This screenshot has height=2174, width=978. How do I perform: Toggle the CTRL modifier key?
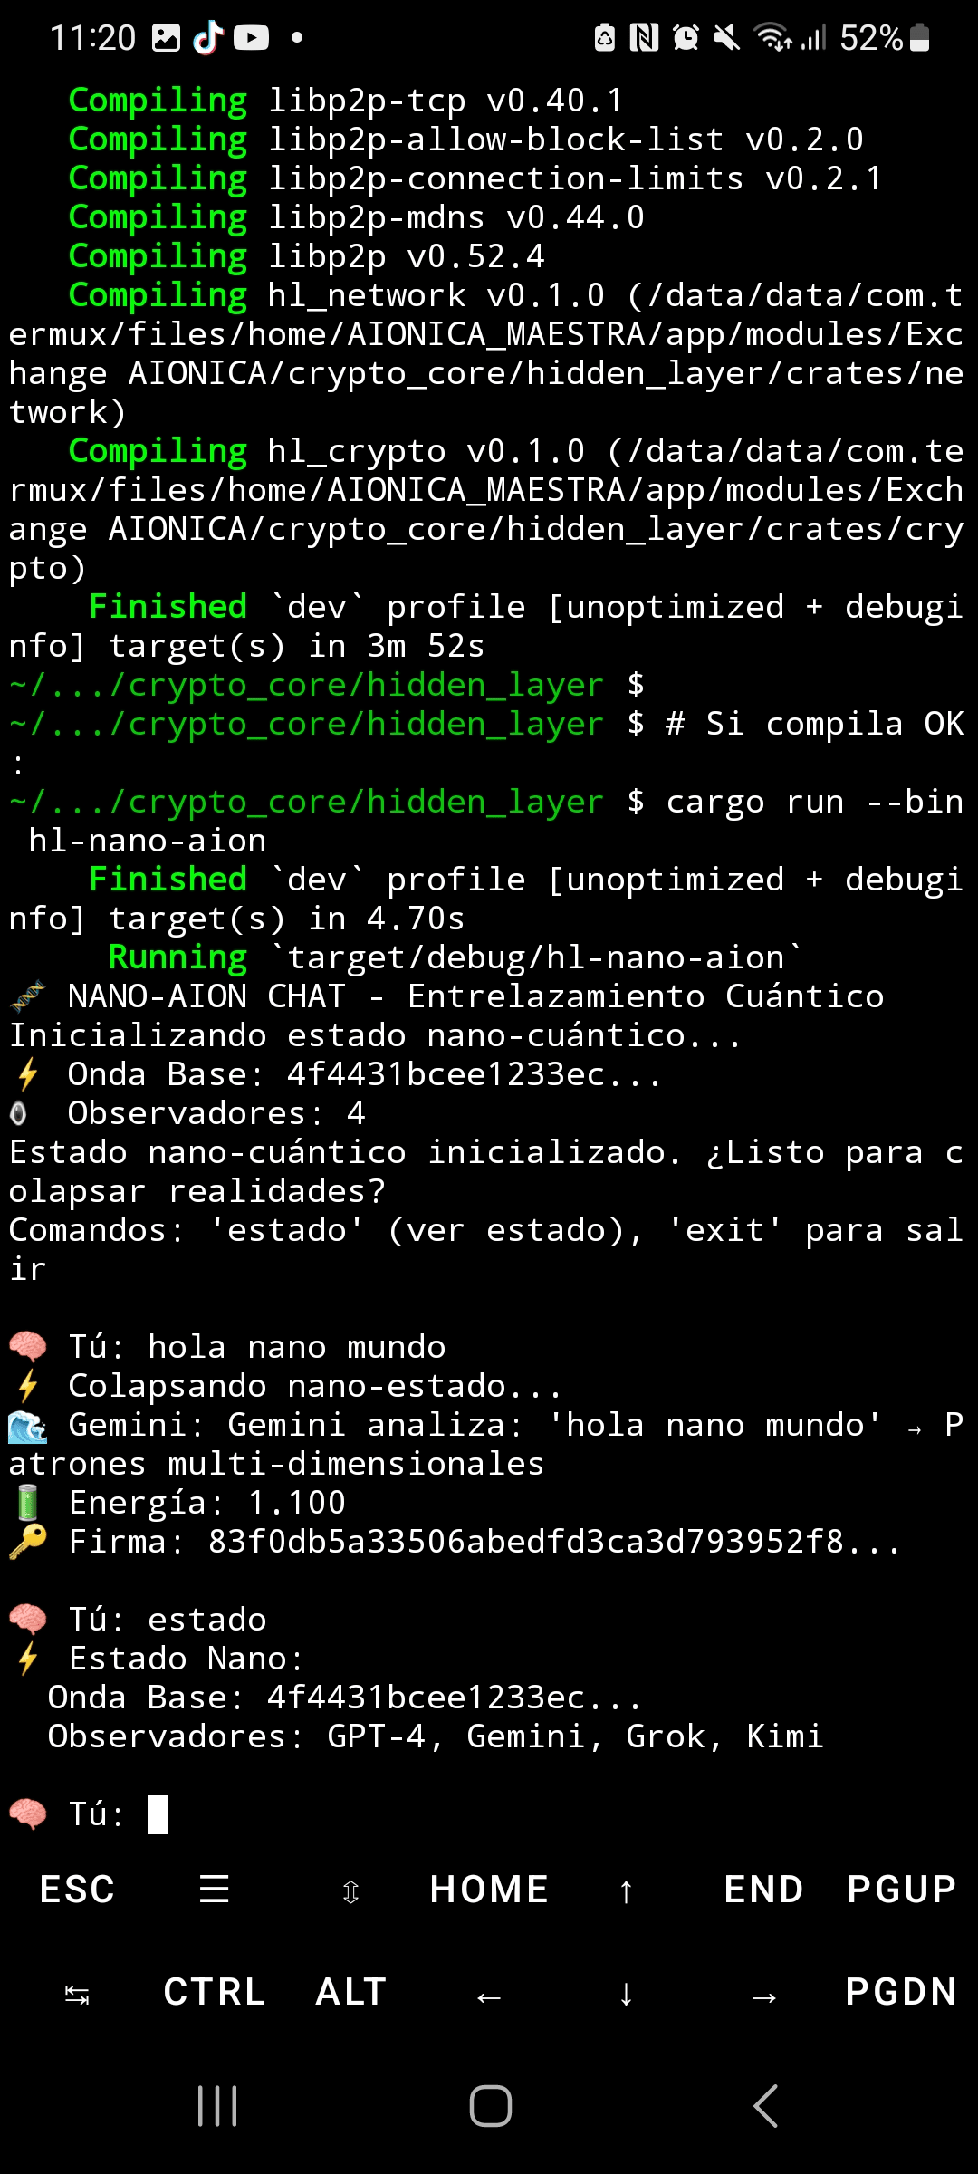click(215, 1992)
